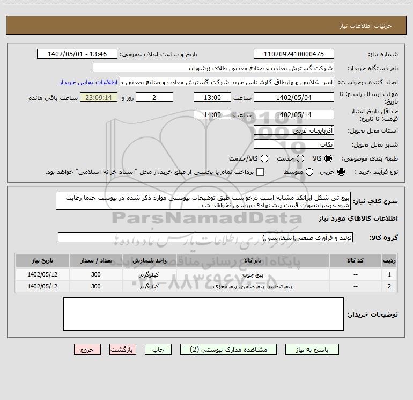Click the خروج exit button

click(87, 350)
